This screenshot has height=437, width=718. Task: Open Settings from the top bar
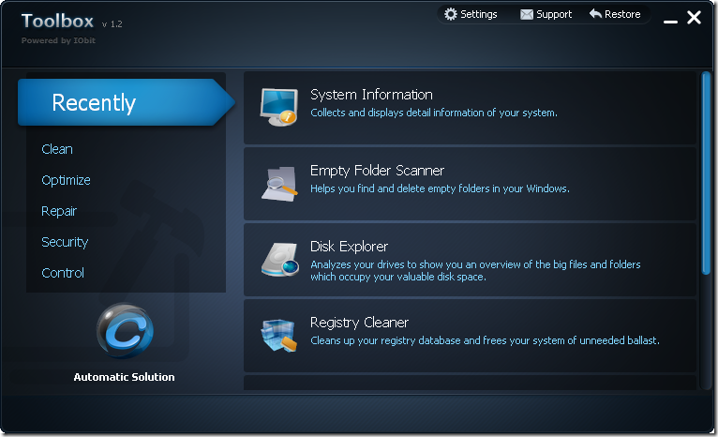coord(479,14)
